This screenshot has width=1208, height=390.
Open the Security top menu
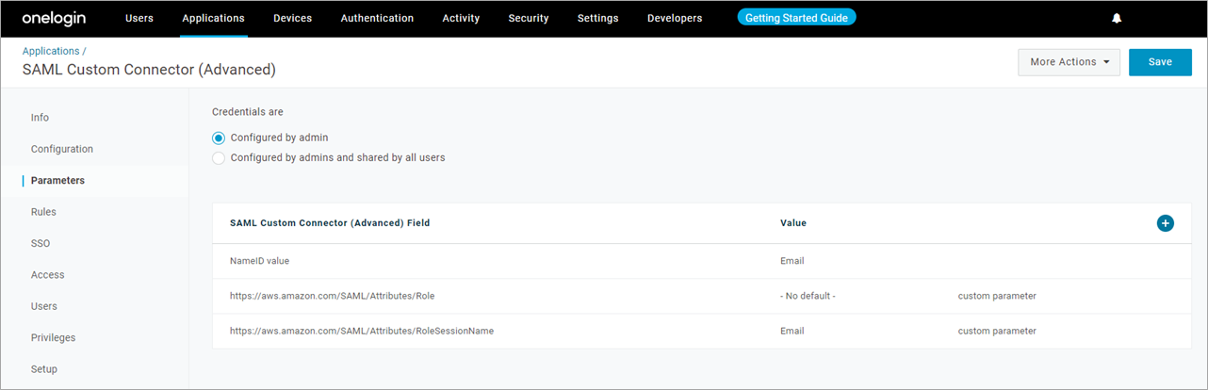pos(529,18)
